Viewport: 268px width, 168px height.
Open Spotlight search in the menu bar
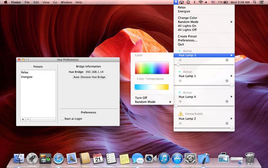pyautogui.click(x=255, y=2)
